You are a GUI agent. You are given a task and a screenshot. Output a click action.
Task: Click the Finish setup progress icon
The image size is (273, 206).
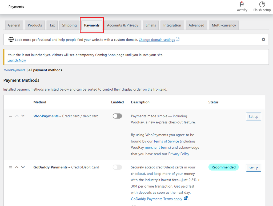point(262,5)
